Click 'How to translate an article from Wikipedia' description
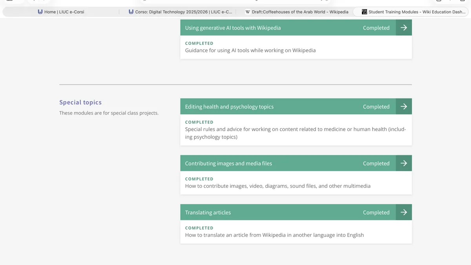Image resolution: width=471 pixels, height=265 pixels. (274, 235)
